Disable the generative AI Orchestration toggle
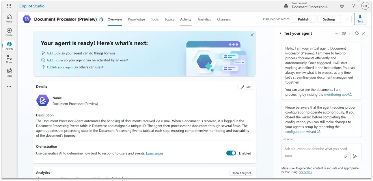 coord(231,153)
